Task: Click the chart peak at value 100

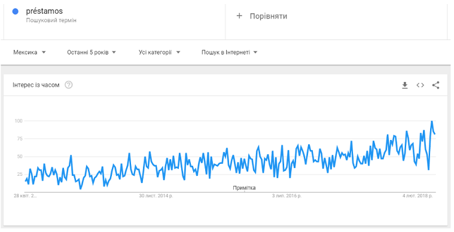Action: [x=432, y=121]
